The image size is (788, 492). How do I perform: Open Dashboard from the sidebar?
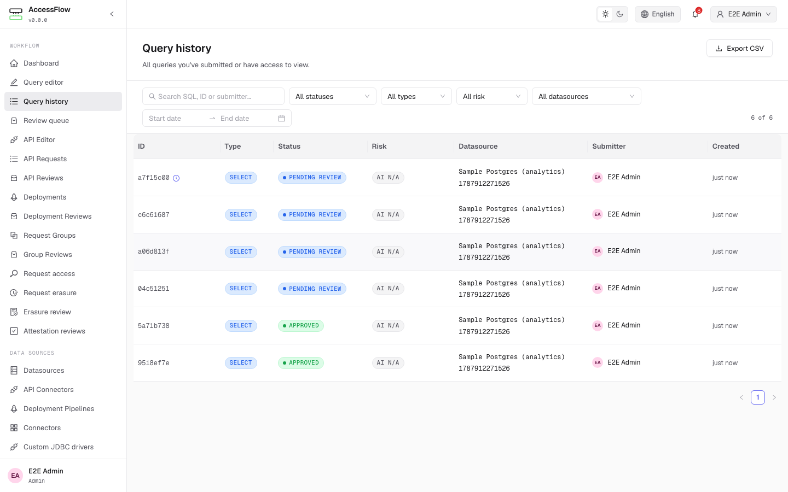[x=63, y=63]
